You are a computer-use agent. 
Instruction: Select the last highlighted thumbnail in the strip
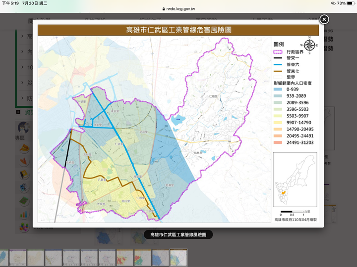(178, 258)
